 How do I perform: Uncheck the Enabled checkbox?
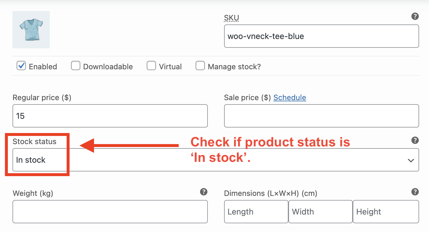[x=21, y=66]
